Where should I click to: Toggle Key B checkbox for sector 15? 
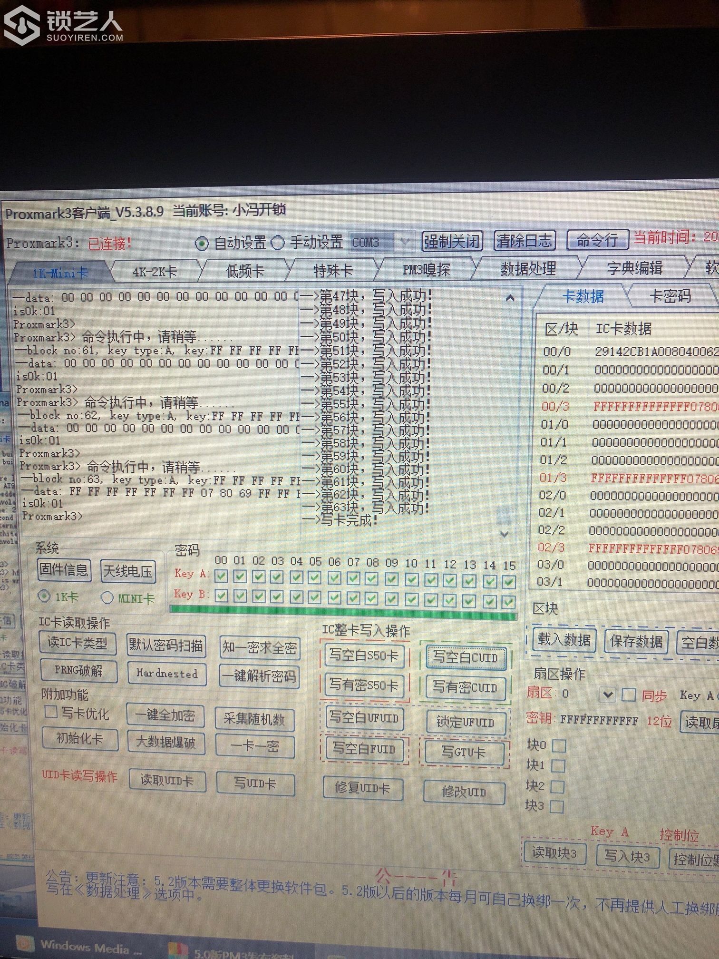pyautogui.click(x=508, y=602)
